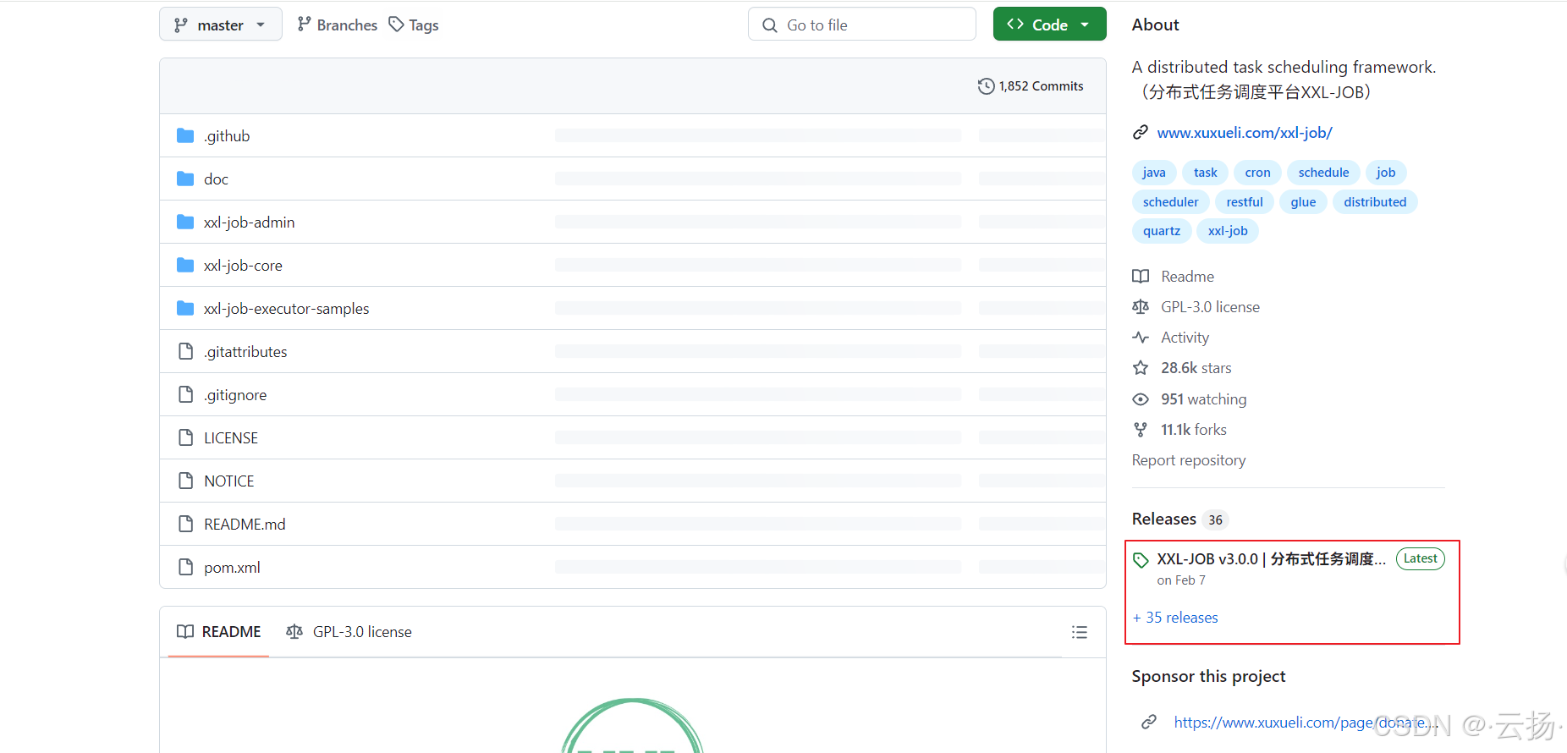Open the xxl-job-core folder name
The image size is (1567, 753).
(243, 266)
